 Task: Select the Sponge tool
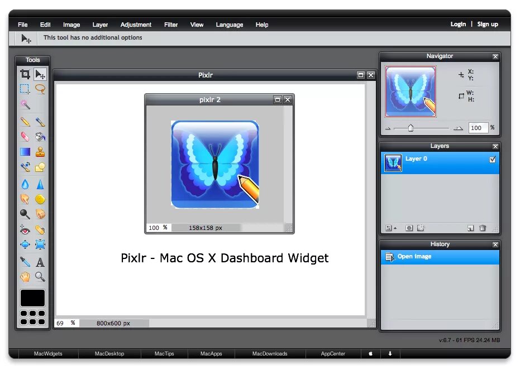40,199
